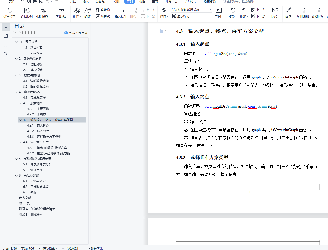Convert text with 繁转简
Screen dimensions: 328x250
[x=103, y=10]
